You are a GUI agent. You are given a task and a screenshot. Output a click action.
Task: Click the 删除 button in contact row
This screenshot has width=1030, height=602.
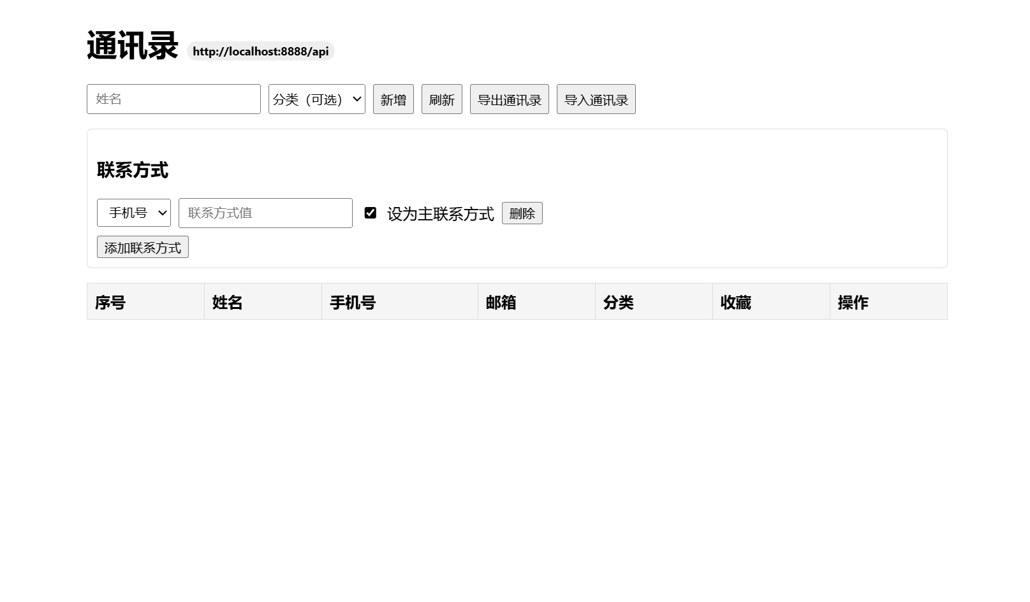tap(522, 213)
